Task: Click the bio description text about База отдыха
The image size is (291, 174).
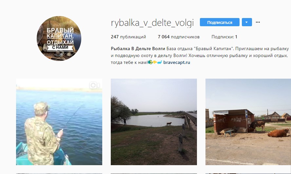Action: 200,55
